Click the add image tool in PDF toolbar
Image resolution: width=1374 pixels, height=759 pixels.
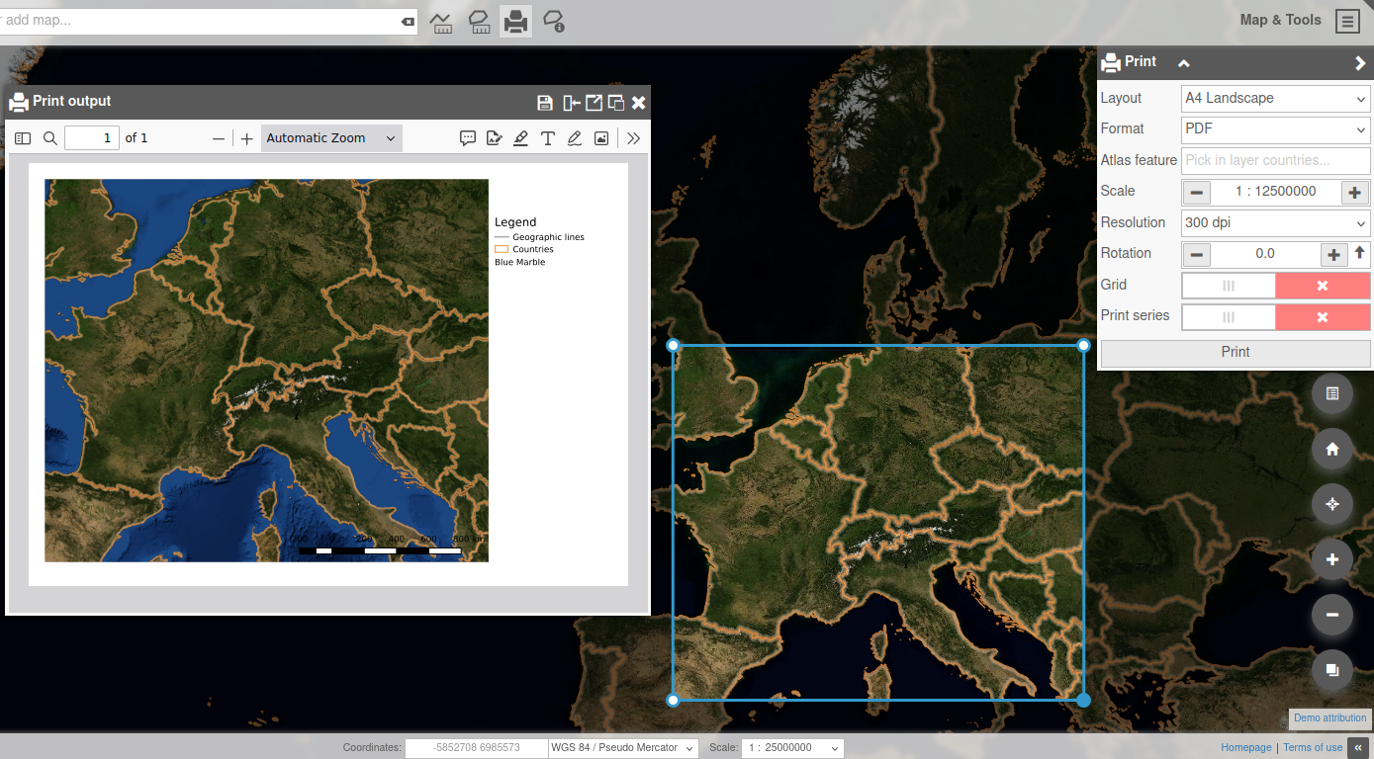(x=600, y=138)
